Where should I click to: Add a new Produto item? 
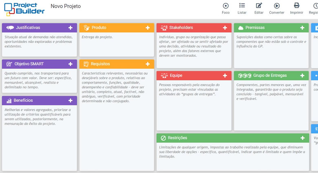point(148,28)
